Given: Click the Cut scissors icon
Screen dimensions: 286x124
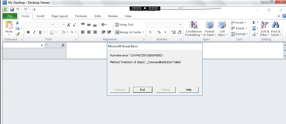Looking at the screenshot, I should (x=17, y=23).
